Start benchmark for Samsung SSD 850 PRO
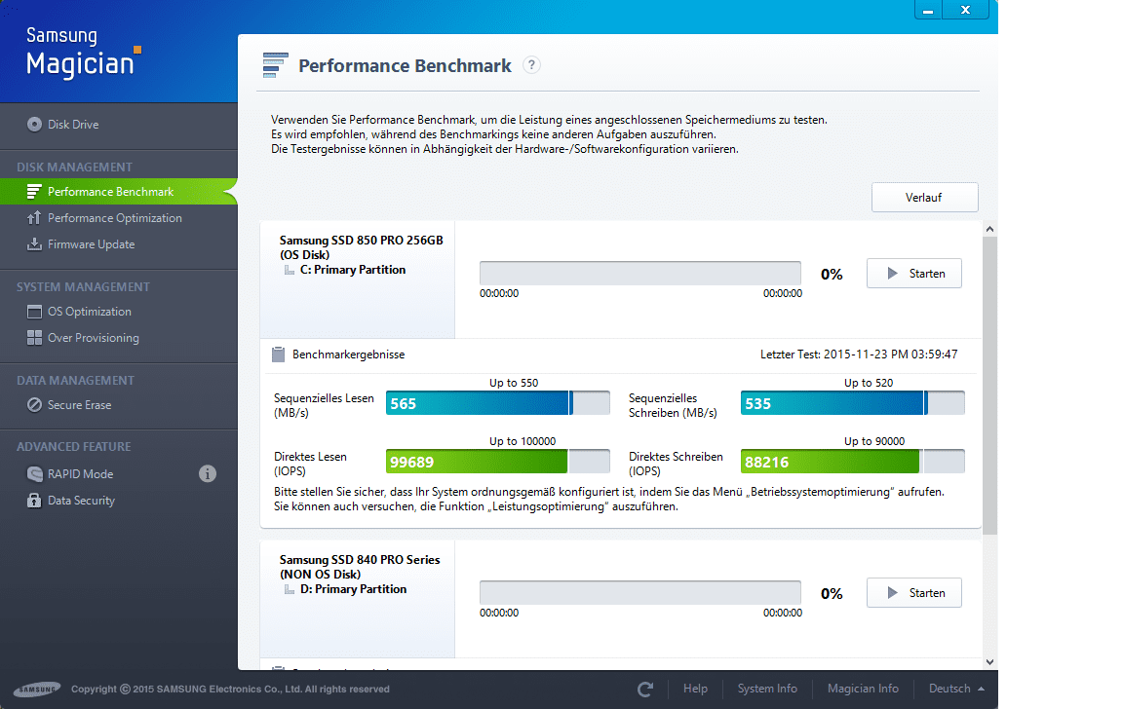1123x709 pixels. click(913, 274)
